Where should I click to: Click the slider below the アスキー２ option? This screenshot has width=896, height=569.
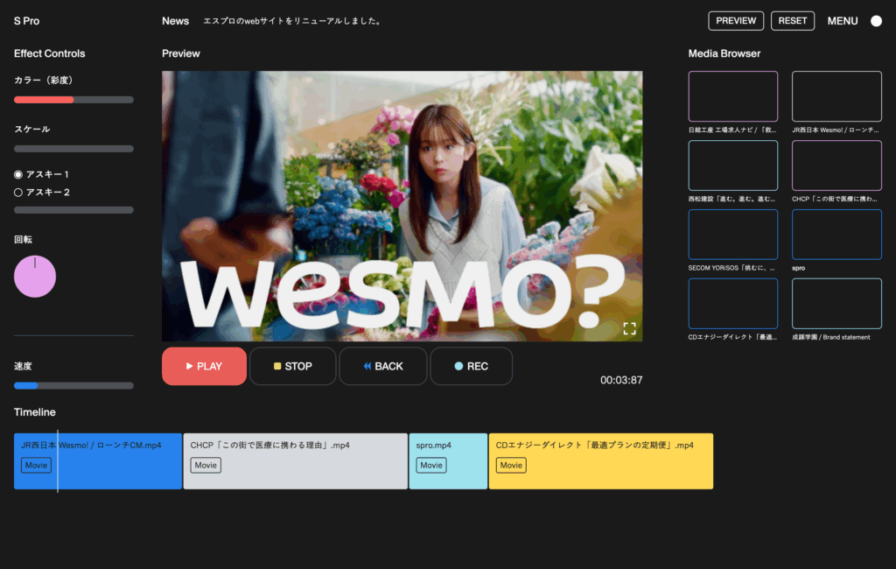click(x=73, y=210)
